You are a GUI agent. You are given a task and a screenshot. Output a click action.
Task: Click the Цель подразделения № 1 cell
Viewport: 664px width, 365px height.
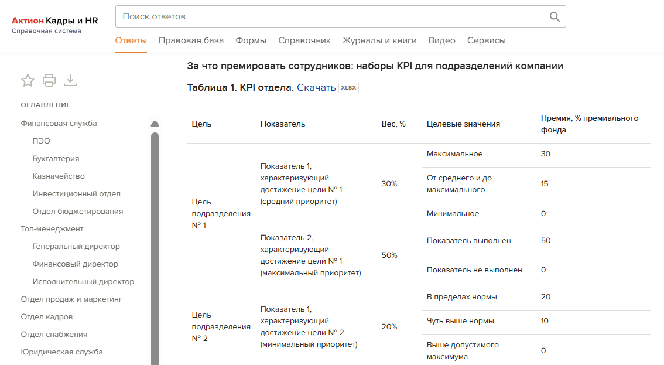(221, 214)
